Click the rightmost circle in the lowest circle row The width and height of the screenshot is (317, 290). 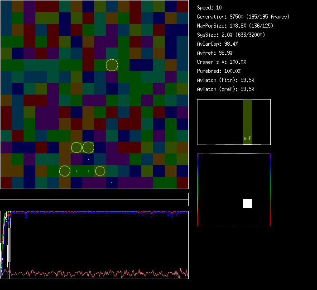click(100, 171)
